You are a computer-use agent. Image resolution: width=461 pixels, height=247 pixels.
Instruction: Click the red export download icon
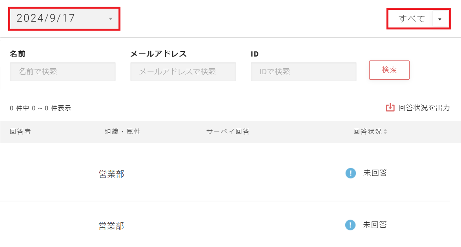[x=390, y=108]
